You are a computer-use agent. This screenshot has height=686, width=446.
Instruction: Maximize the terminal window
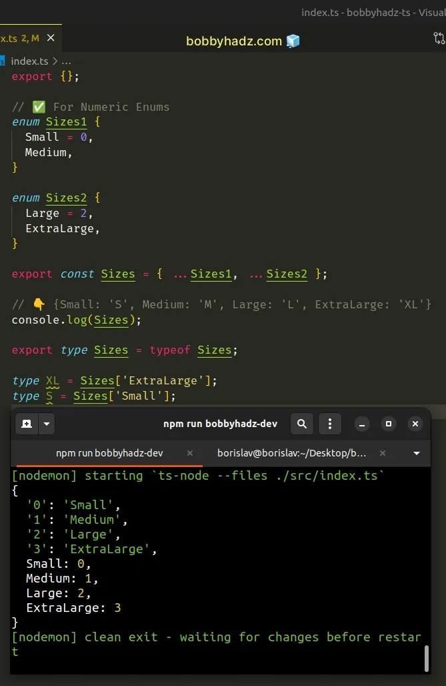pyautogui.click(x=388, y=424)
